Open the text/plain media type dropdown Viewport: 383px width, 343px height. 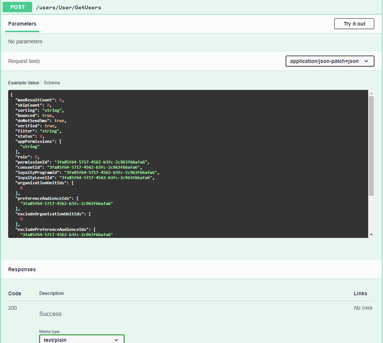81,339
